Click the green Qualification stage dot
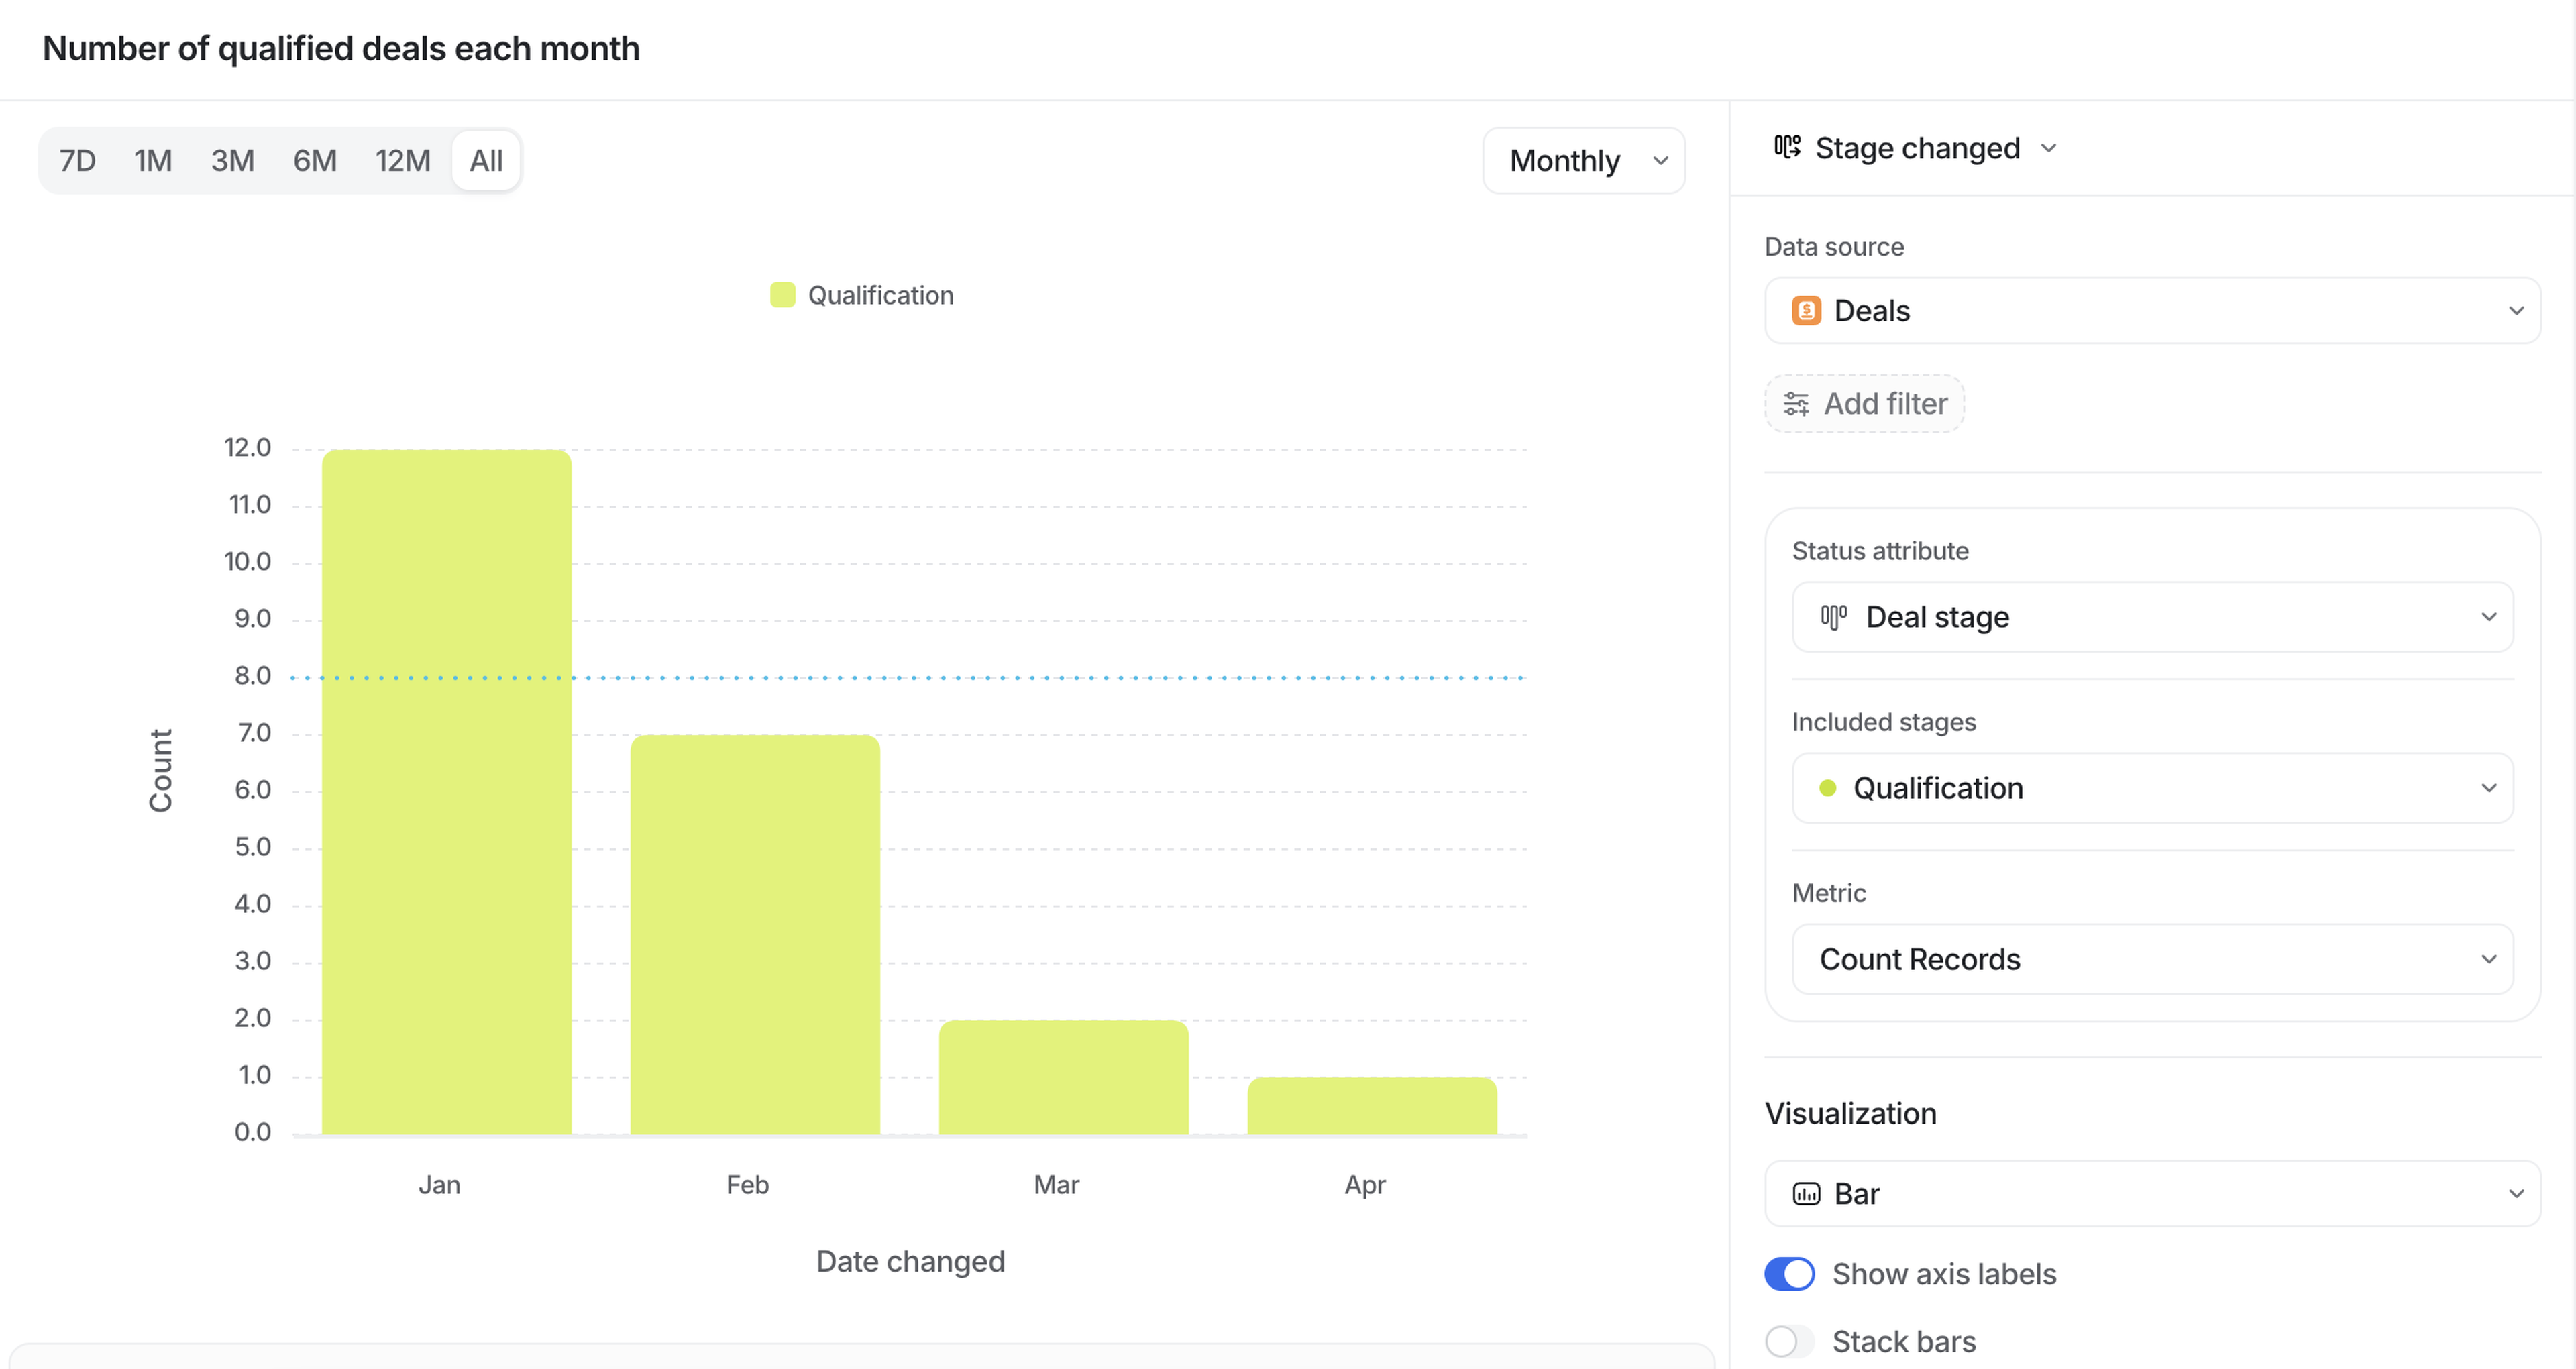The image size is (2576, 1369). coord(1828,788)
